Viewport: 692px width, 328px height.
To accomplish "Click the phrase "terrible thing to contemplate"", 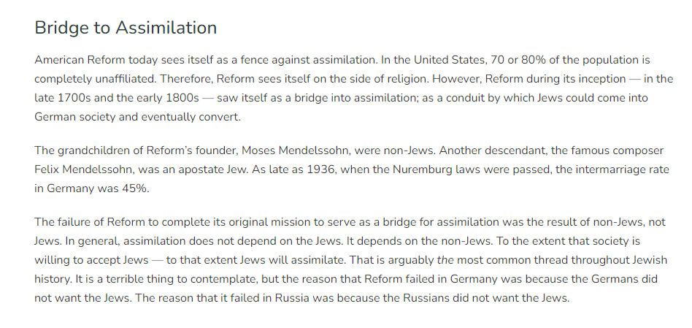I will [156, 279].
